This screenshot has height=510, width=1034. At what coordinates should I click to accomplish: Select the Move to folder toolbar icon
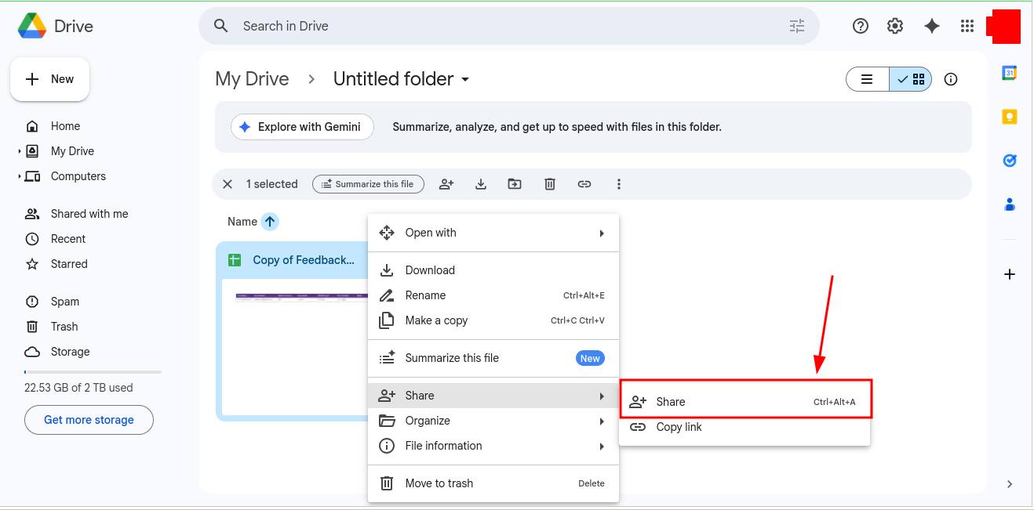(515, 183)
